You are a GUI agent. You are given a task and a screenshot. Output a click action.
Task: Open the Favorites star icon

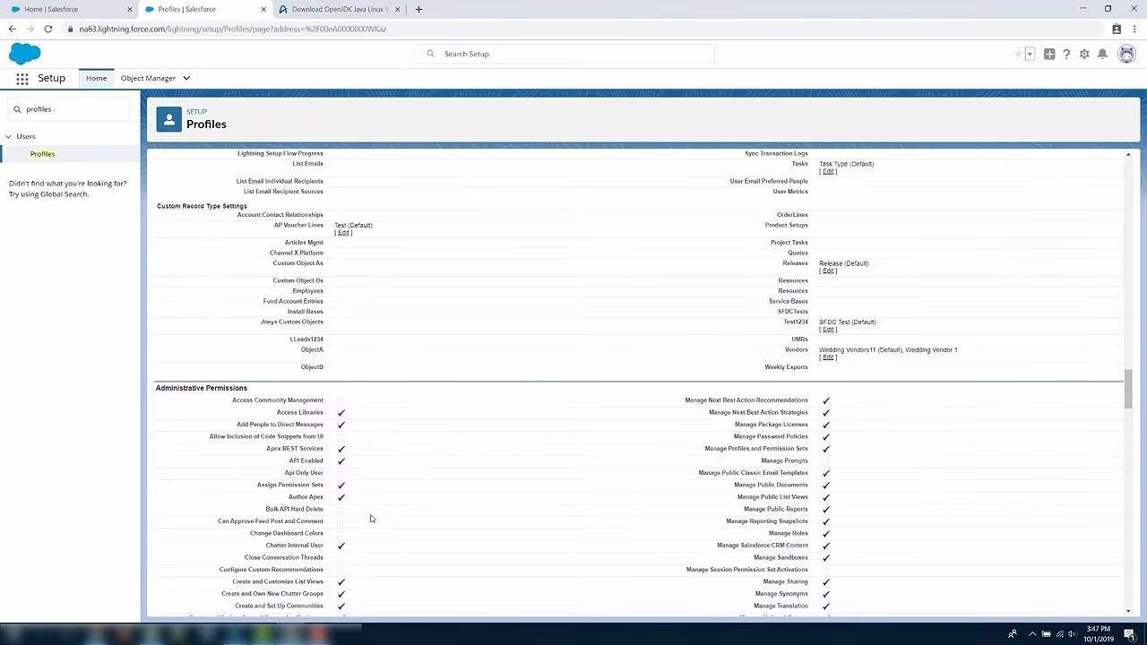point(1018,54)
